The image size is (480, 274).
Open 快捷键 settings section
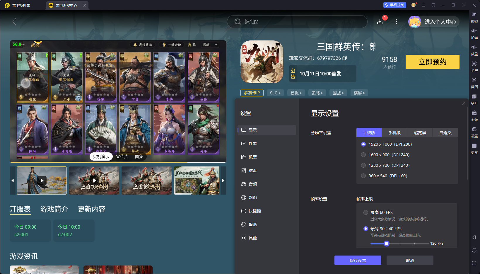(x=267, y=211)
